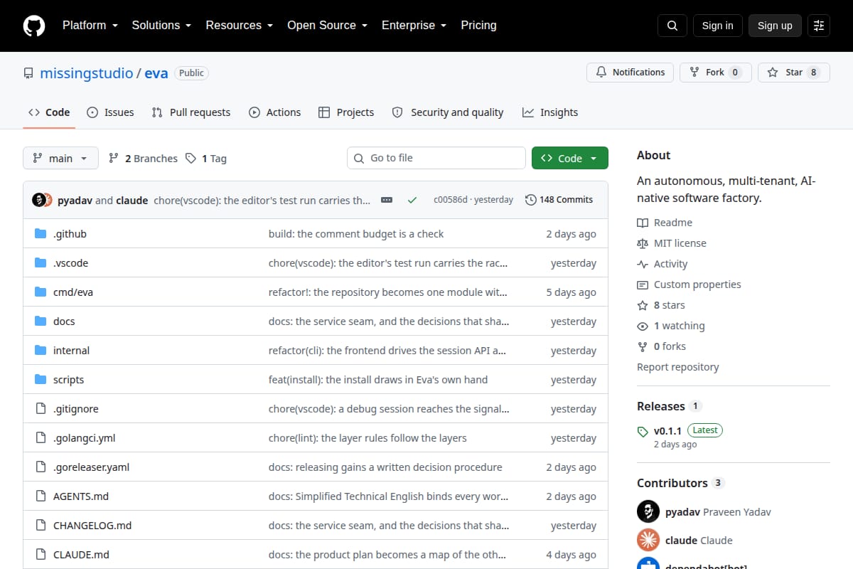View 1 Tag link
The height and width of the screenshot is (569, 853).
point(206,159)
